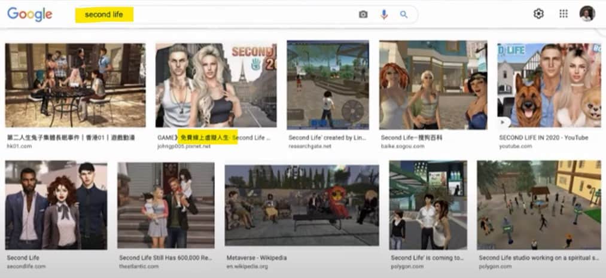Open the theatlantic.com family thumbnail
The width and height of the screenshot is (606, 278).
pos(166,205)
